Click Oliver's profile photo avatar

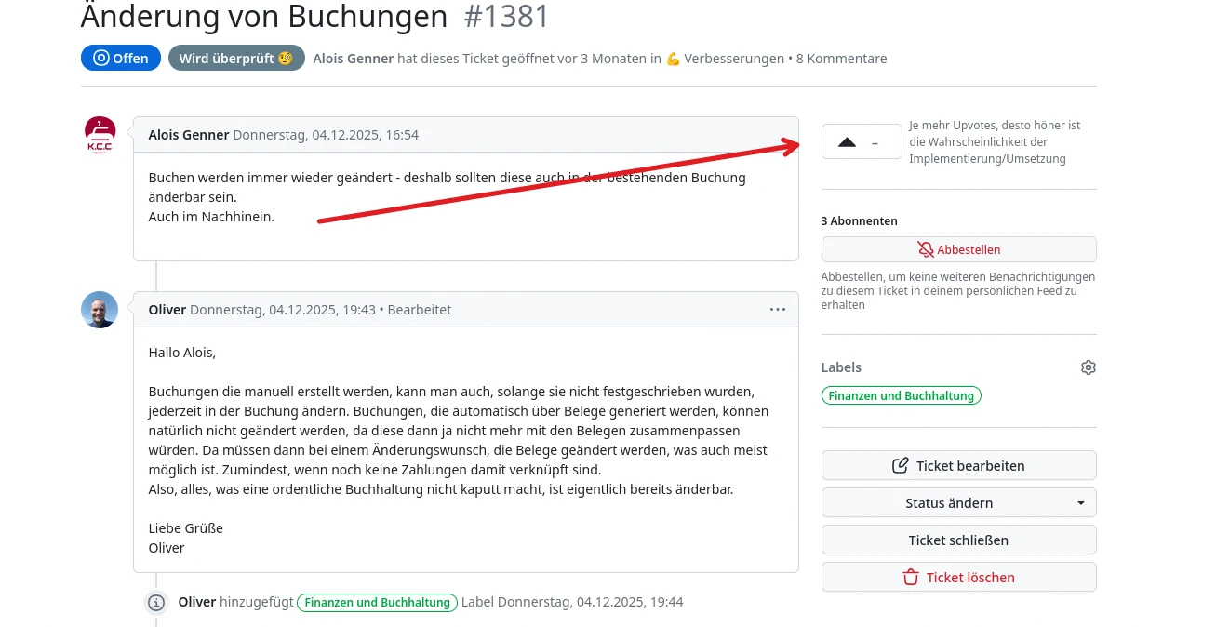(100, 310)
